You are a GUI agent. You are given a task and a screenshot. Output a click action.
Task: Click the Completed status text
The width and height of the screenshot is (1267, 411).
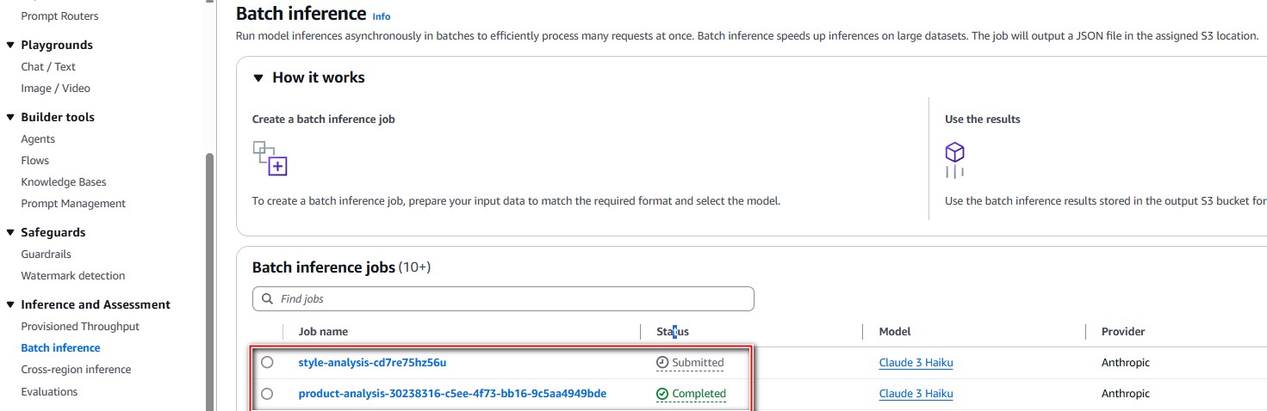tap(699, 394)
